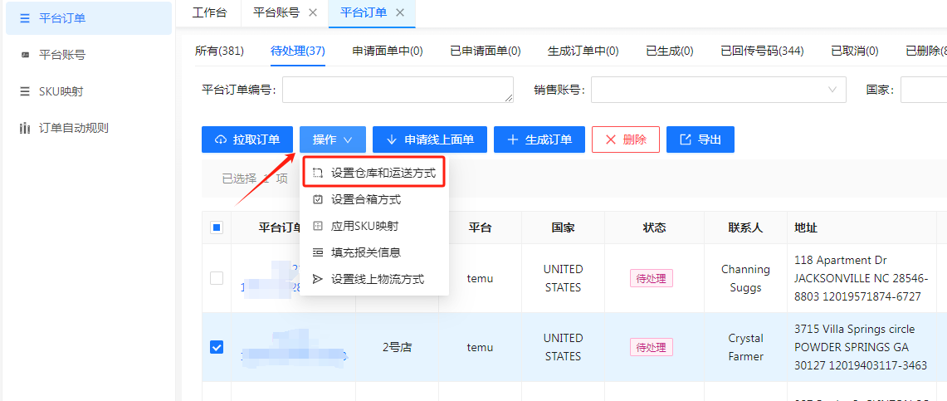Click the 平台账号 sidebar icon
Image resolution: width=947 pixels, height=401 pixels.
(x=25, y=55)
